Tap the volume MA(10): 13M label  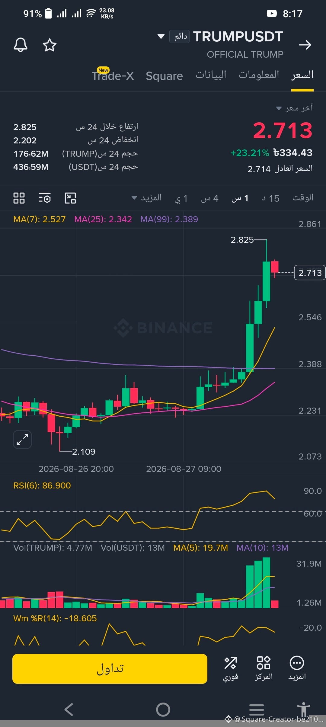point(262,548)
